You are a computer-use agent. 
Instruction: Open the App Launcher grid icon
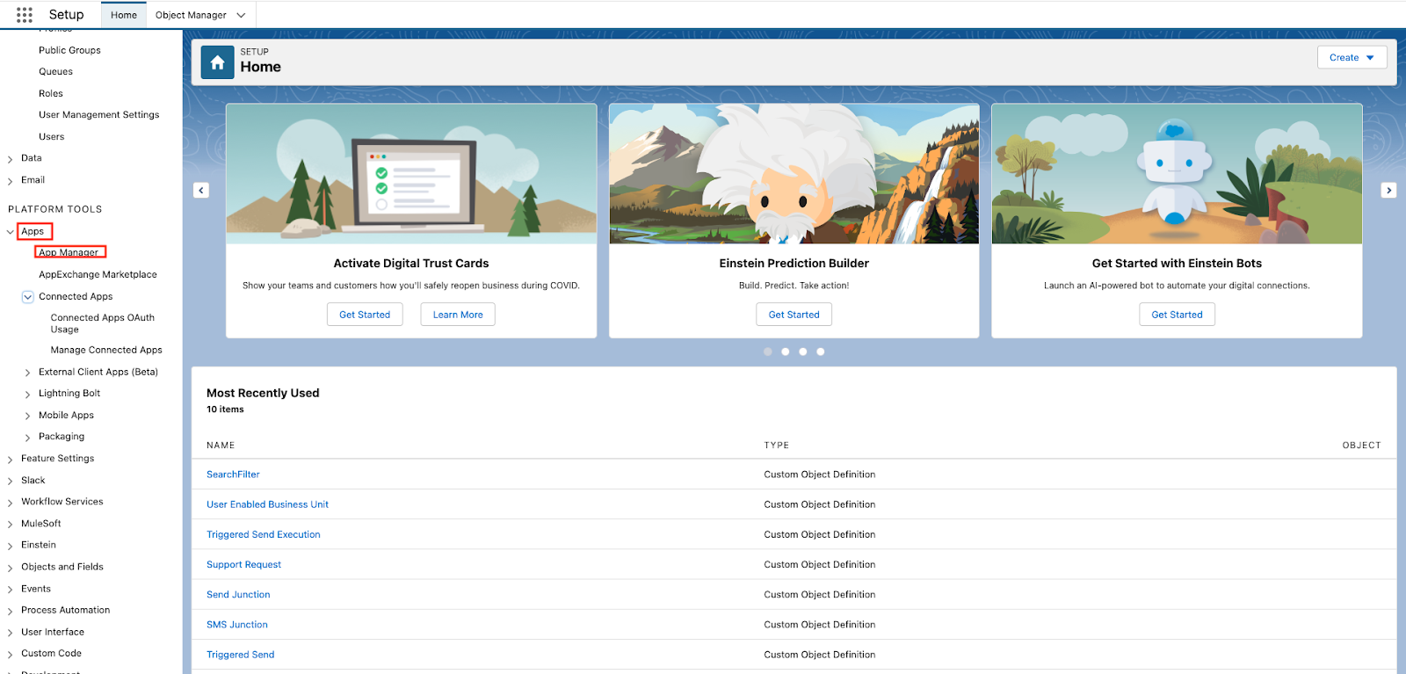(x=25, y=15)
